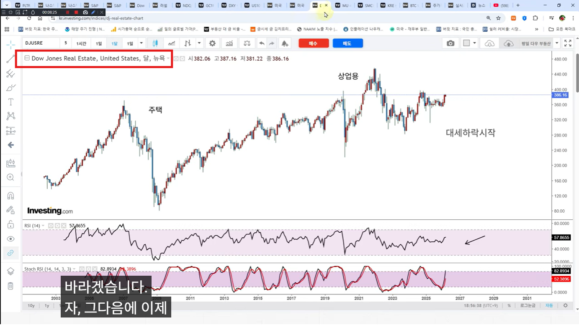Switch to the YouTube (598) tab

[501, 5]
